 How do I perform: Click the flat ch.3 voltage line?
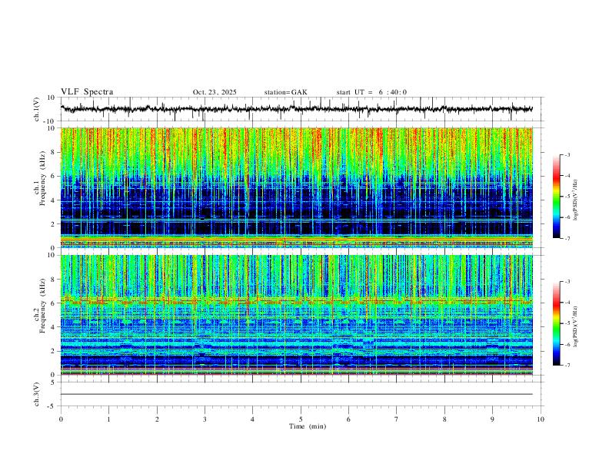[x=296, y=394]
